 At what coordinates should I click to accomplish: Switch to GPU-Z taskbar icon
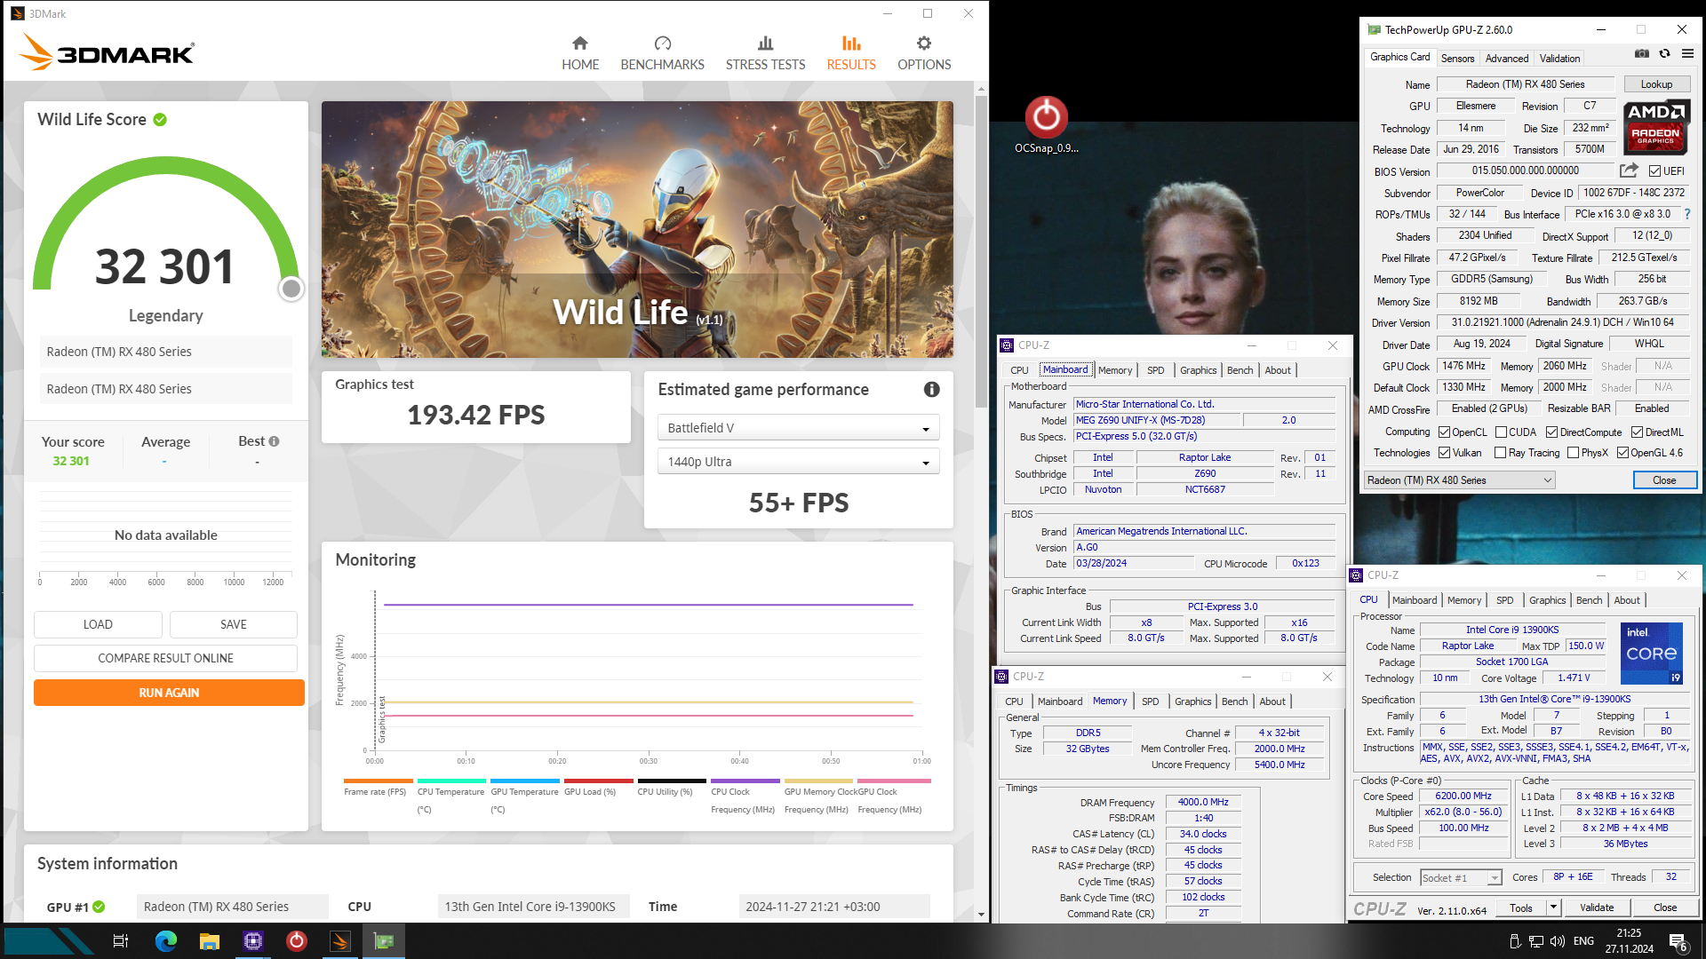click(384, 941)
